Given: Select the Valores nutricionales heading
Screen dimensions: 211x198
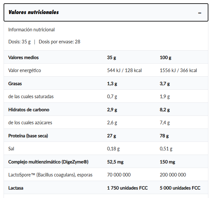Looking at the screenshot, I should tap(34, 12).
